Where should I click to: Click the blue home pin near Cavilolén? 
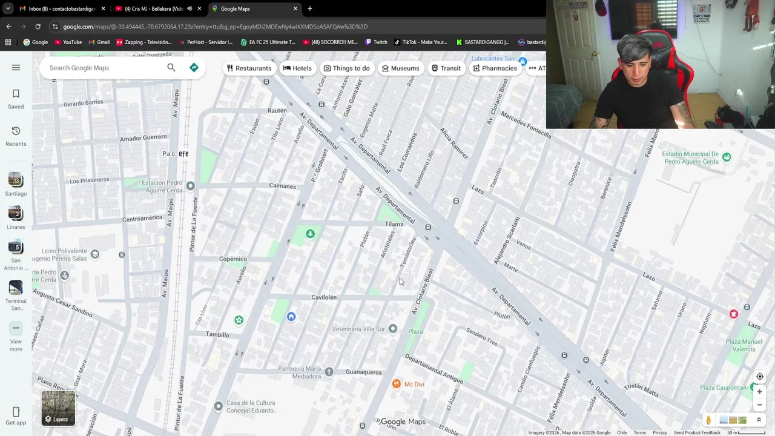(x=291, y=317)
